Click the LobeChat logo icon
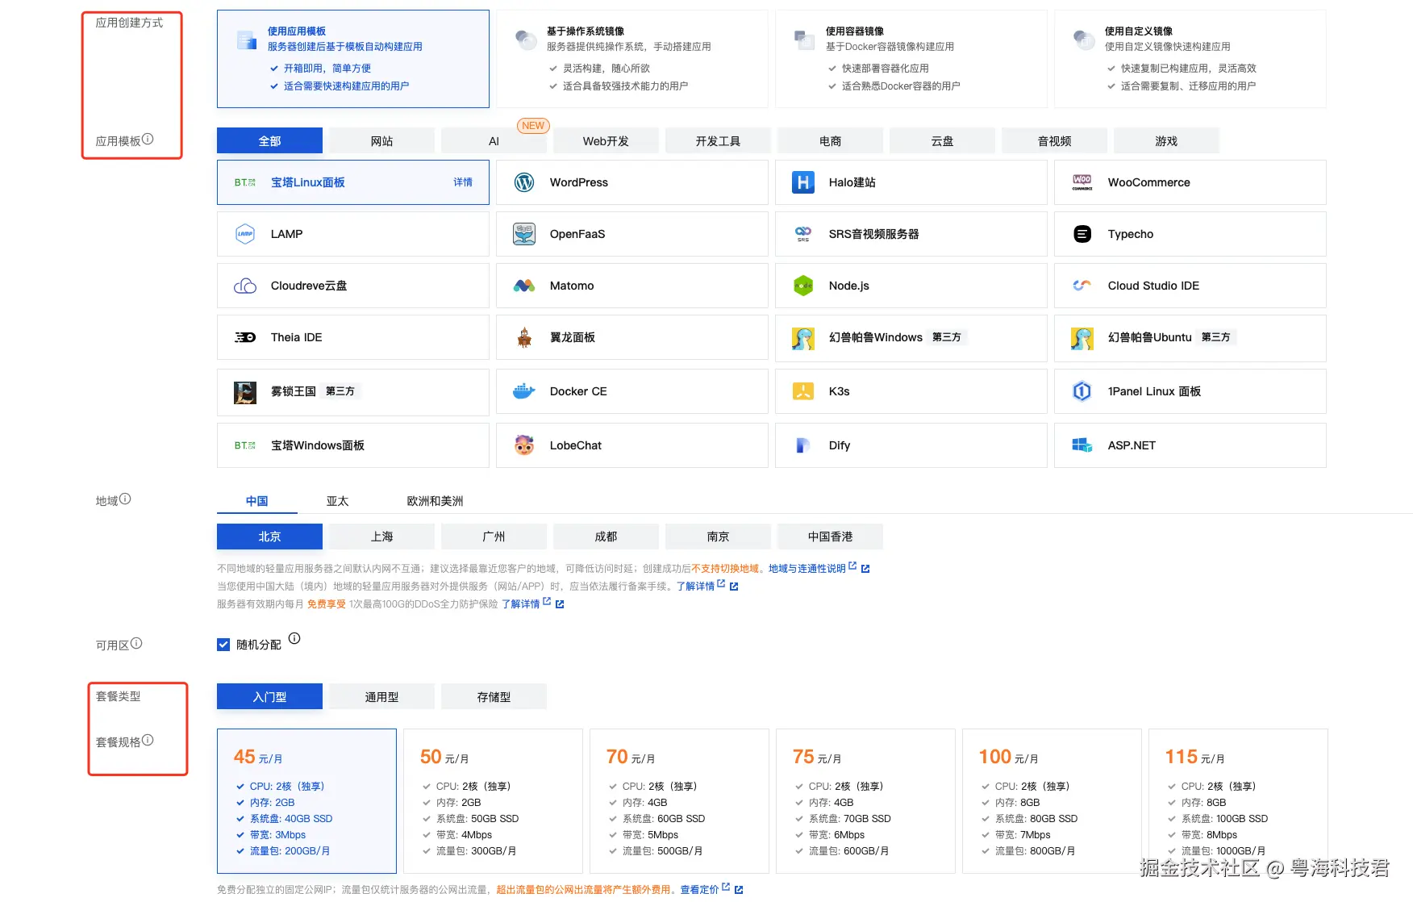This screenshot has height=902, width=1413. coord(524,445)
